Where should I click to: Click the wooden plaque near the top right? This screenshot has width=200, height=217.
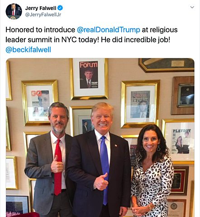182,95
